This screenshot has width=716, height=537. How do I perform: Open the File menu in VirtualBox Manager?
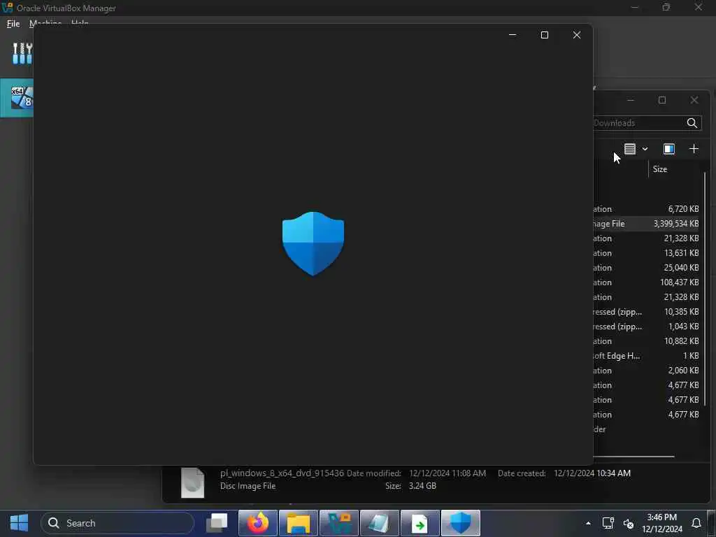[x=13, y=24]
